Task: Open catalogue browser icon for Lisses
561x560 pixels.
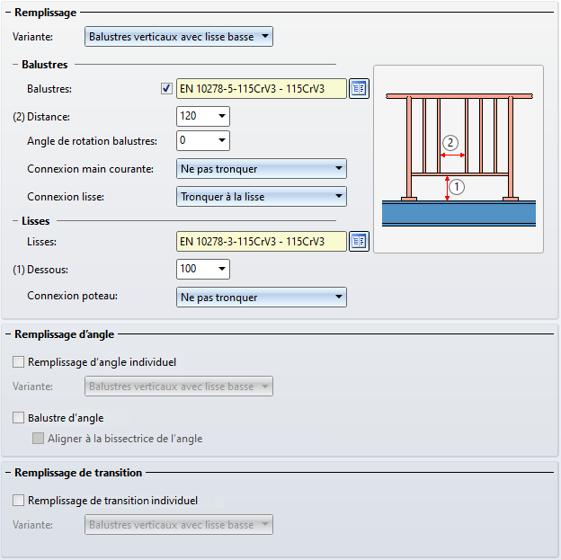Action: 360,241
